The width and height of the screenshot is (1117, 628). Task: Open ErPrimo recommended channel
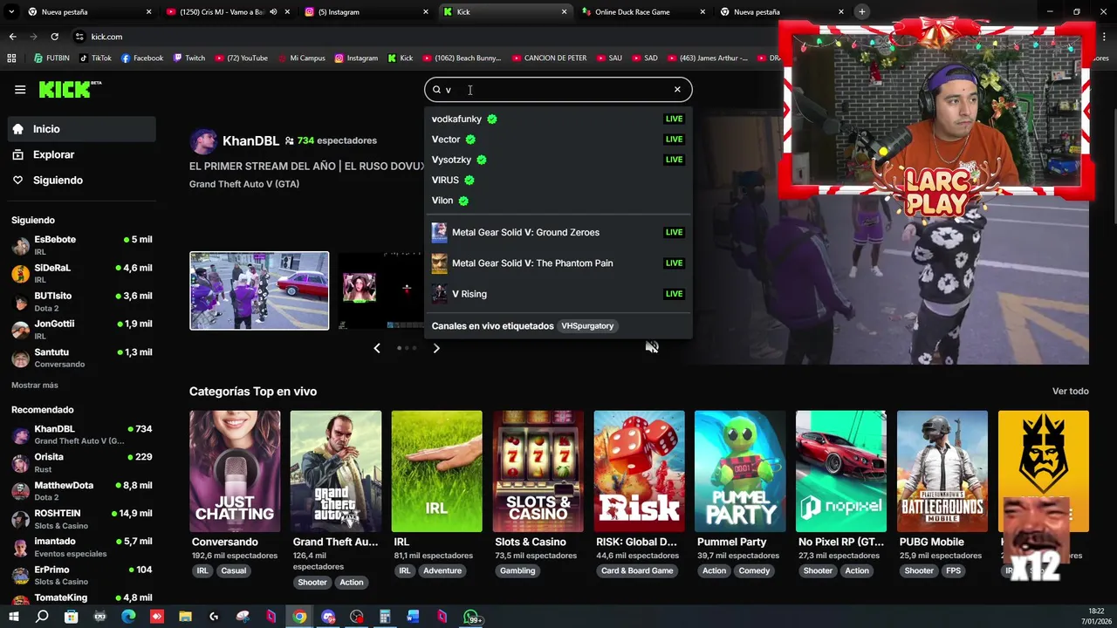(82, 575)
